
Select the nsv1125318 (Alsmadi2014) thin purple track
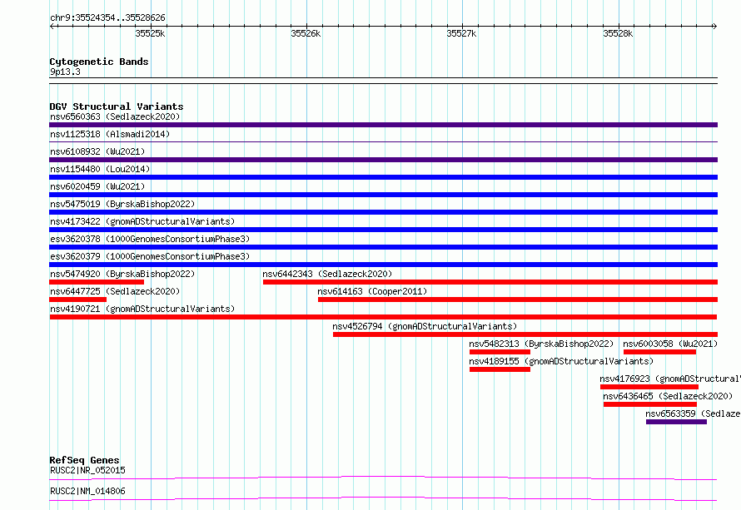pos(383,141)
